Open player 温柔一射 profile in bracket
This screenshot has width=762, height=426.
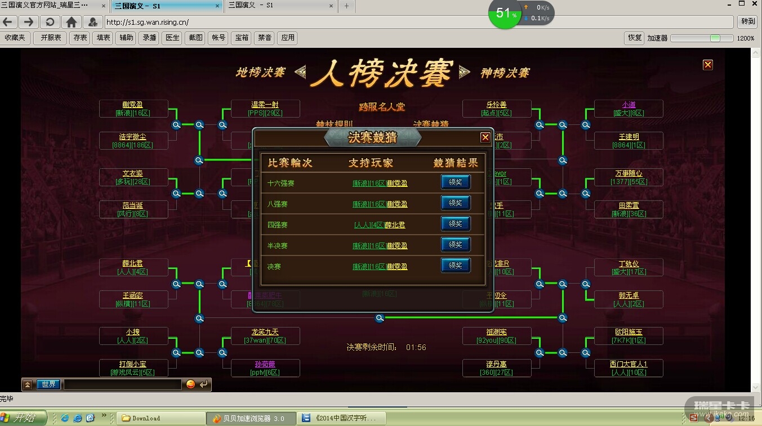tap(265, 105)
